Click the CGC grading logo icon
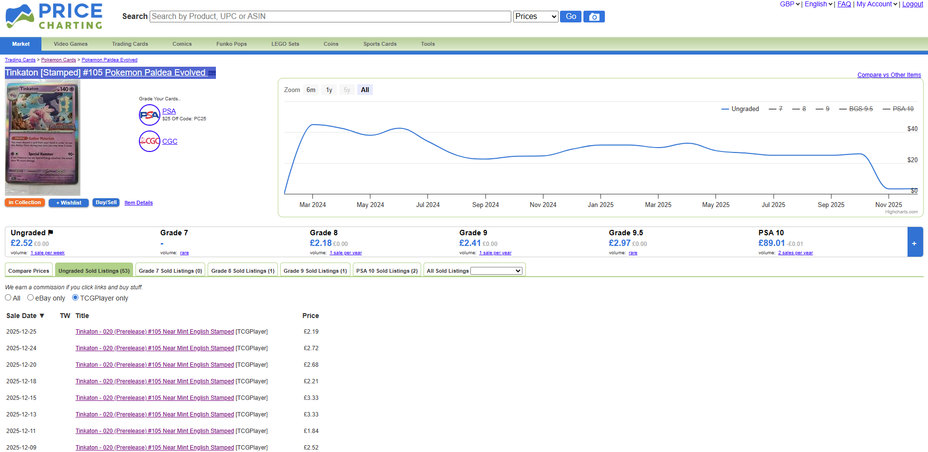 tap(149, 141)
